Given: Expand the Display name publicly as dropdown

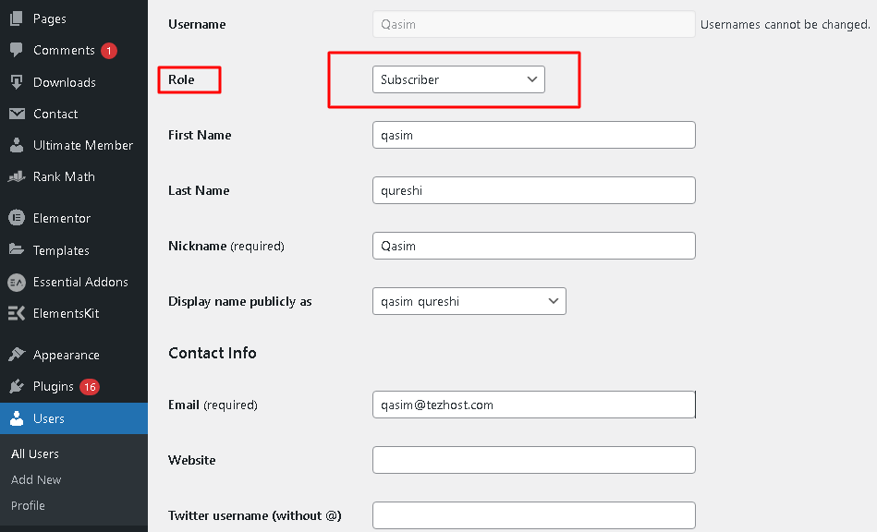Looking at the screenshot, I should click(x=469, y=301).
